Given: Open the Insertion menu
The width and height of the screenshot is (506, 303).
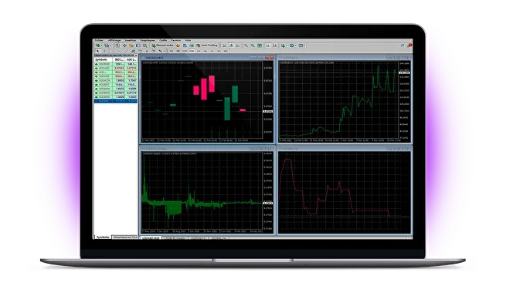Looking at the screenshot, I should 131,40.
